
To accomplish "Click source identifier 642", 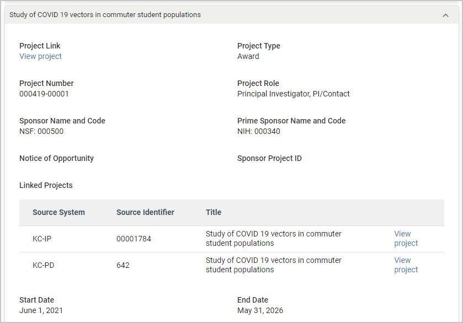I will click(123, 265).
